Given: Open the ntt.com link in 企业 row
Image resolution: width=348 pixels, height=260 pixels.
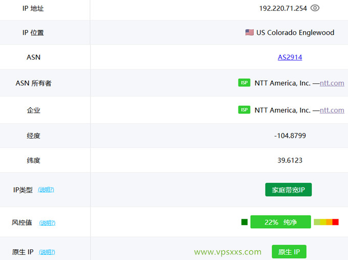Looking at the screenshot, I should coord(332,110).
